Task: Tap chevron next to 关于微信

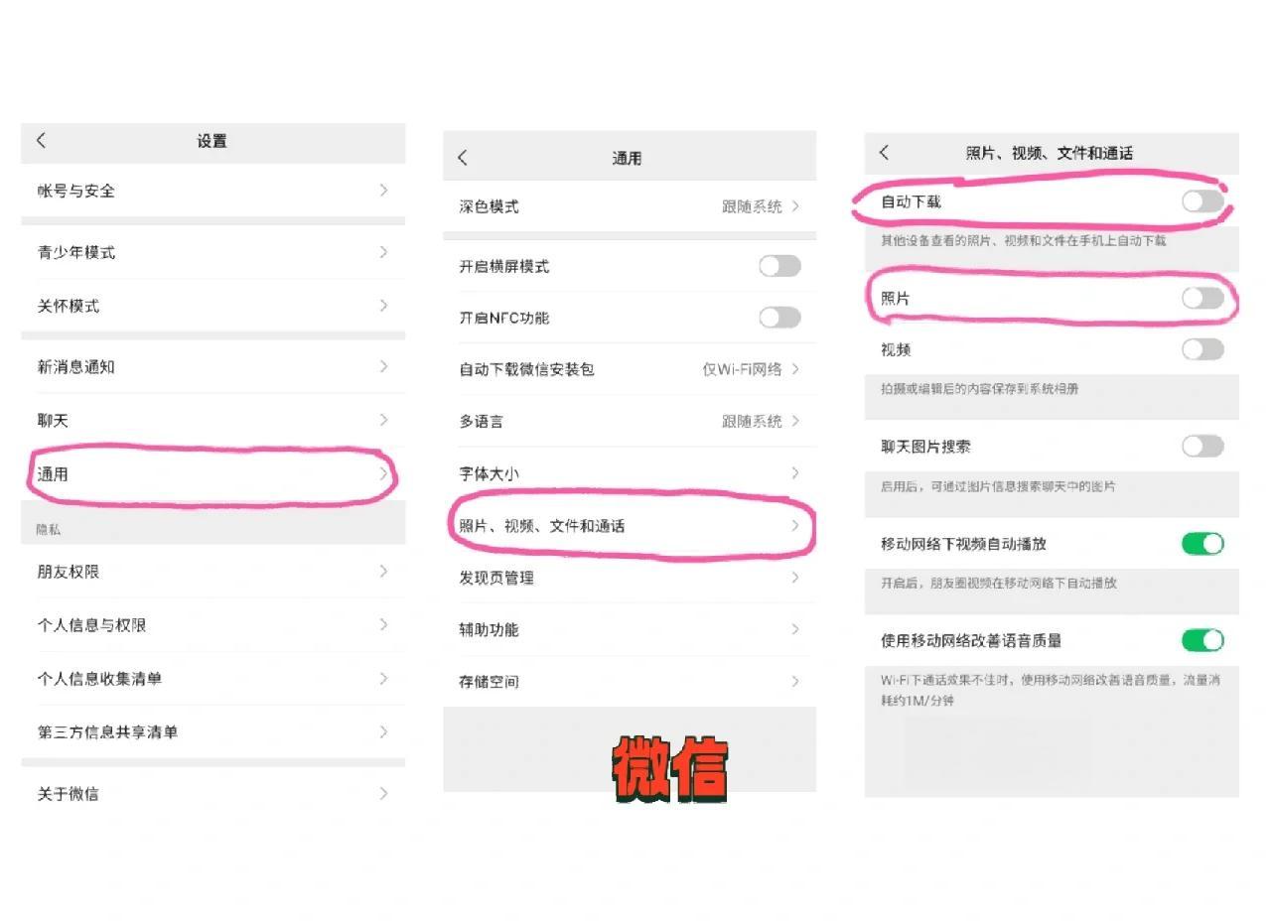Action: 383,794
